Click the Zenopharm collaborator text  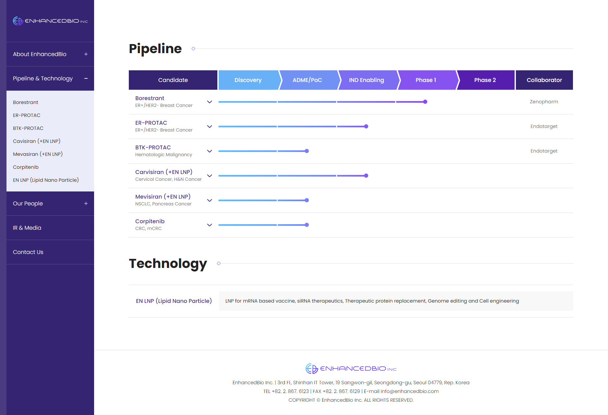(544, 102)
